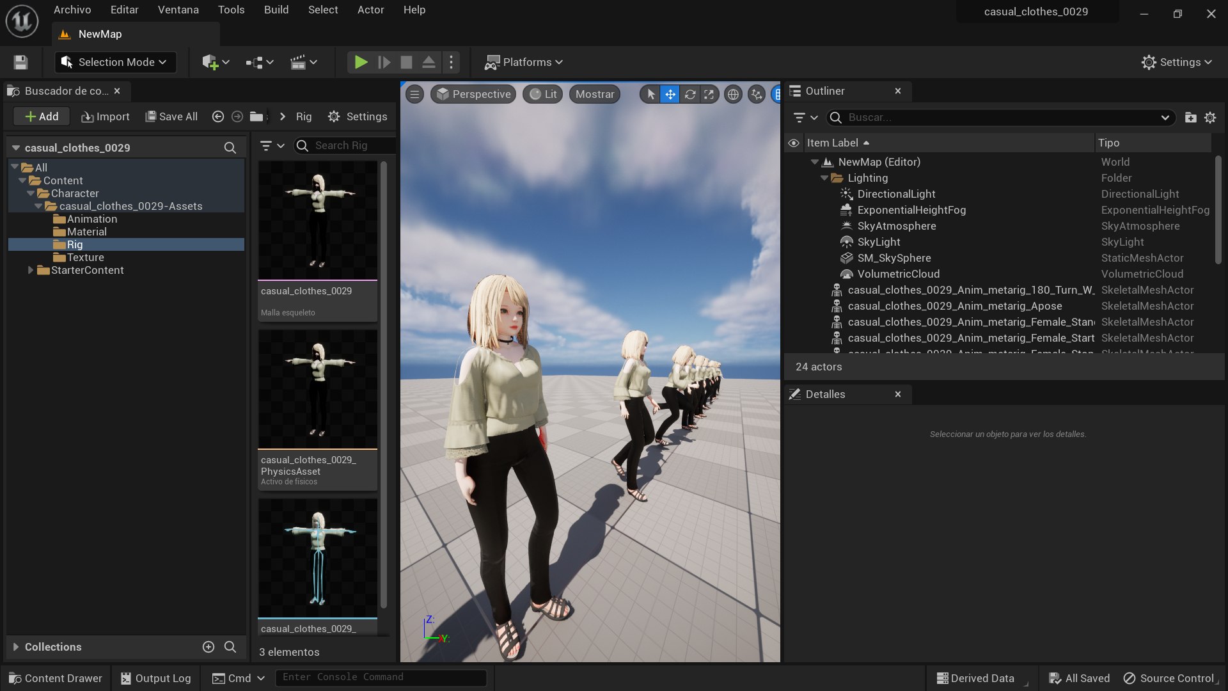Open the quick add content cube icon
This screenshot has width=1228, height=691.
coord(216,62)
